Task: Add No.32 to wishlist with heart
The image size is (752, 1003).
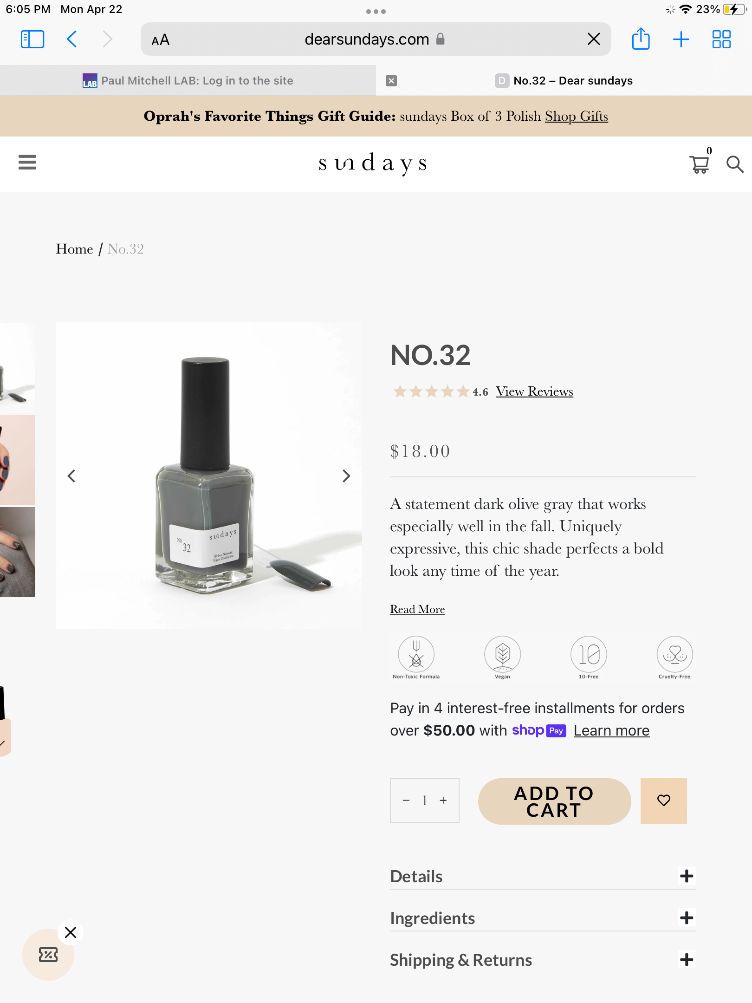Action: coord(663,801)
